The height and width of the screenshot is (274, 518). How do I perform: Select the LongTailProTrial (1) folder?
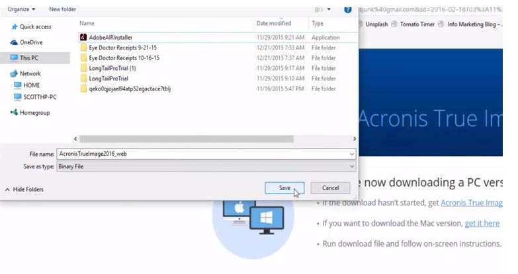click(x=112, y=68)
